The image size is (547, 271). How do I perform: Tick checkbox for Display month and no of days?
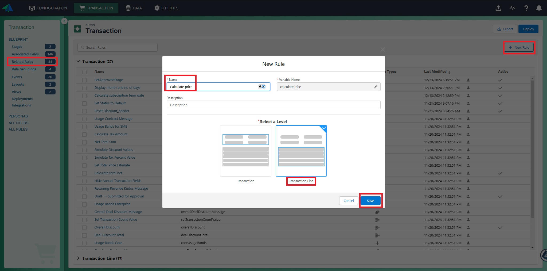84,88
